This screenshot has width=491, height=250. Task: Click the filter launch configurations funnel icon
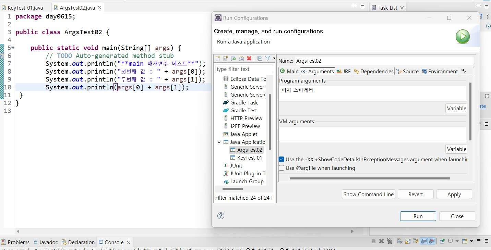pos(267,59)
